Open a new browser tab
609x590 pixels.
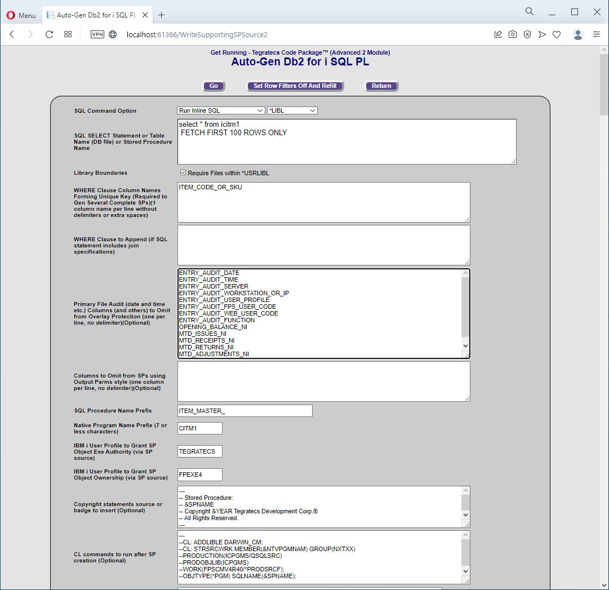pyautogui.click(x=162, y=15)
